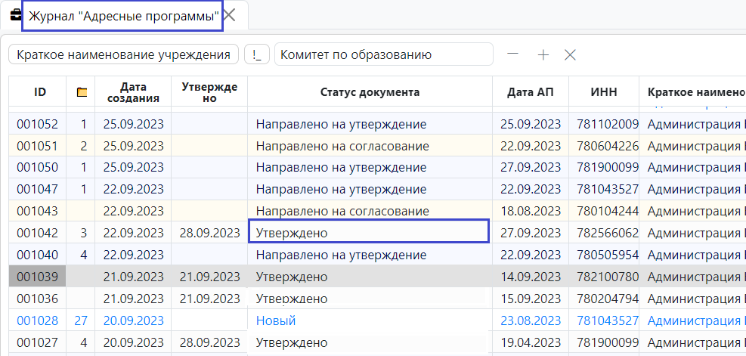Select the Утверждено status cell in row 001042
Image resolution: width=746 pixels, height=356 pixels.
(369, 233)
